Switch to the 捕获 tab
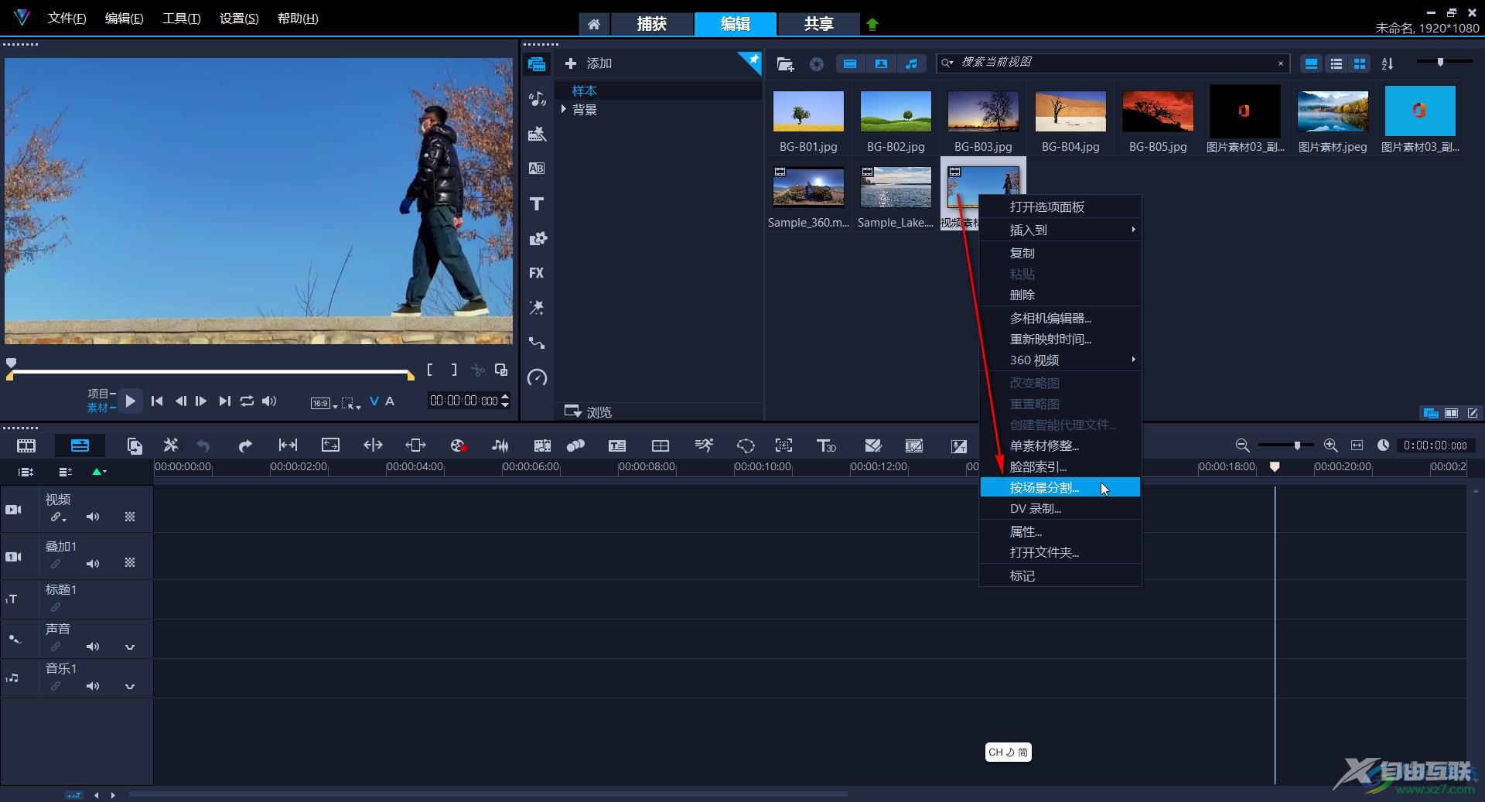This screenshot has width=1485, height=802. coord(651,24)
